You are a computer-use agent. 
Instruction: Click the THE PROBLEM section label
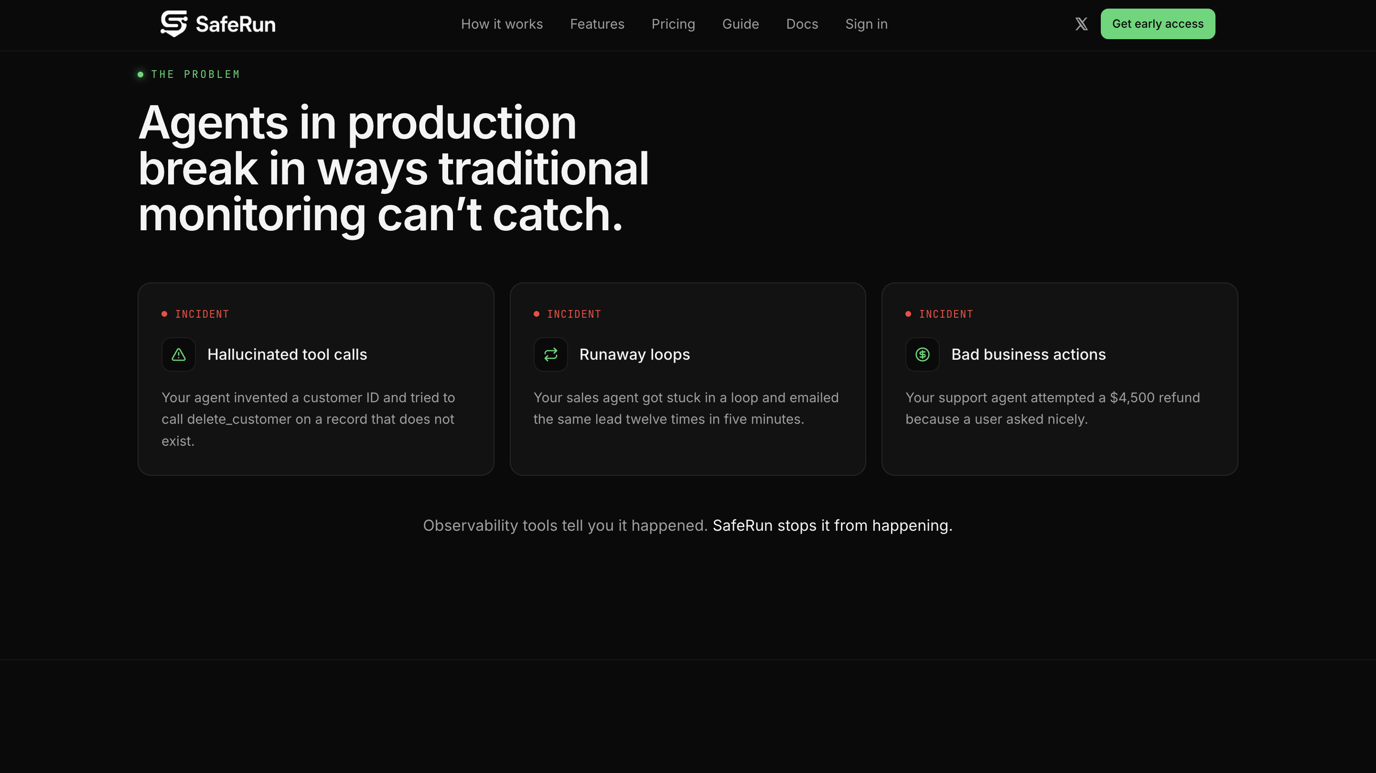[x=195, y=74]
